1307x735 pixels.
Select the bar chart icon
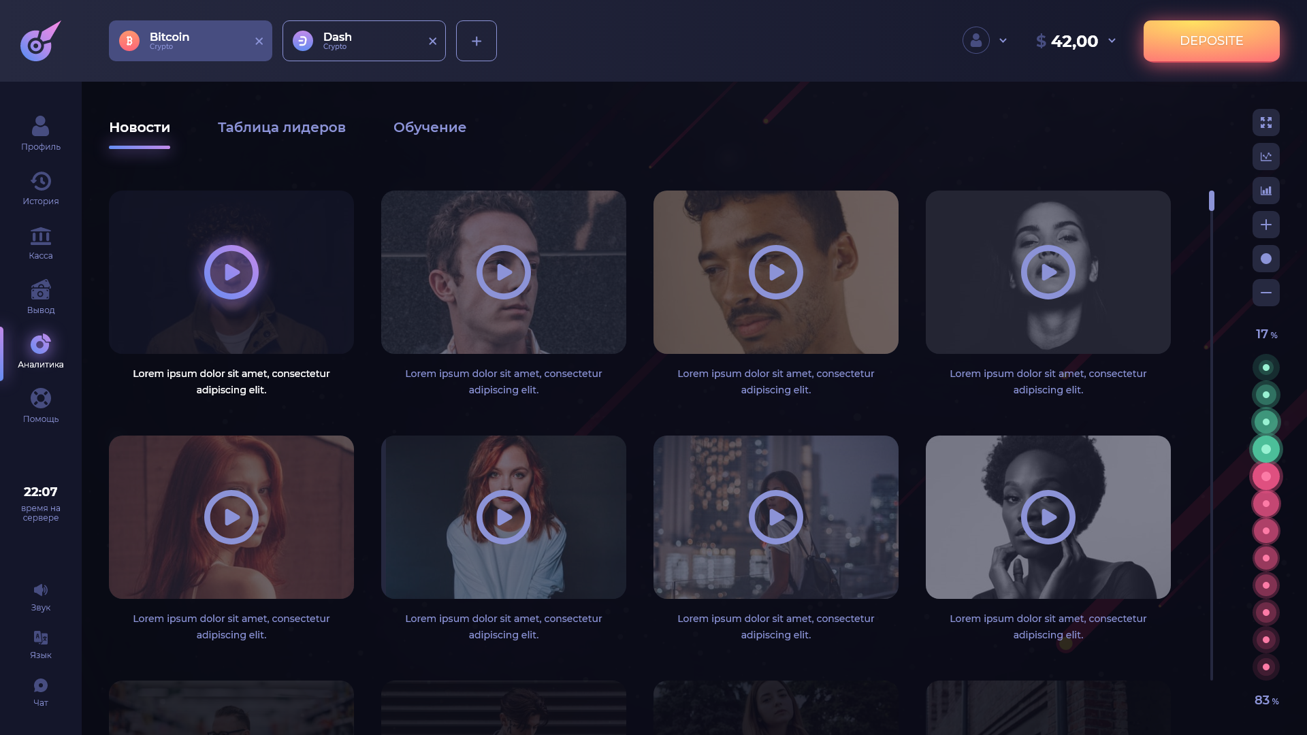(1266, 191)
